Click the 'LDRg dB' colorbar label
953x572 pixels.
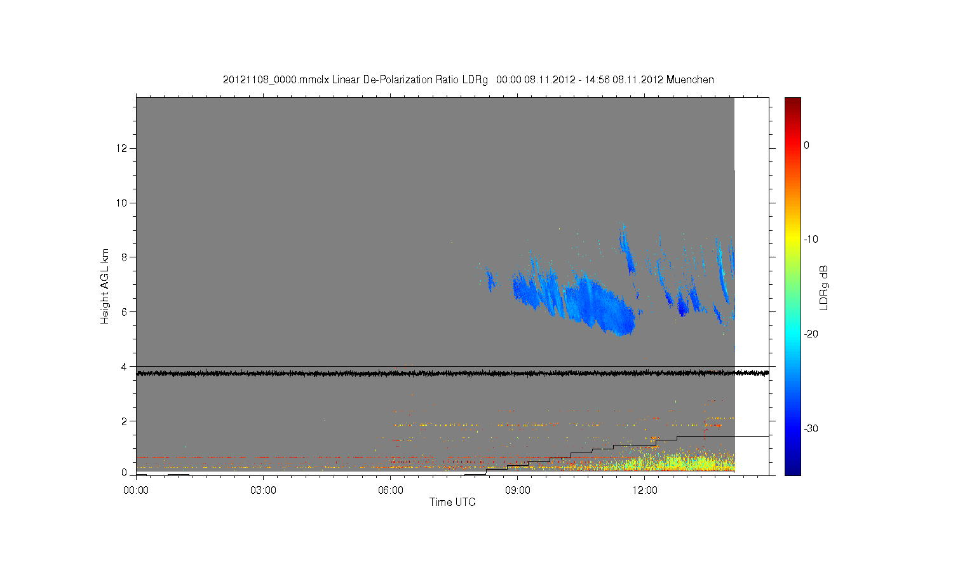pyautogui.click(x=824, y=287)
